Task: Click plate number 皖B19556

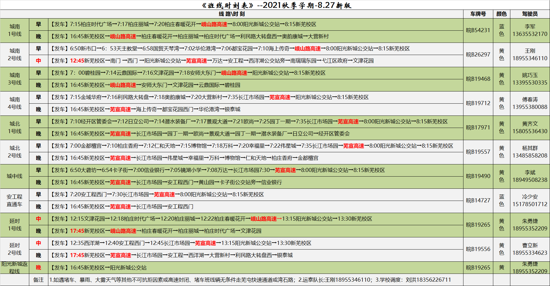Action: [478, 249]
